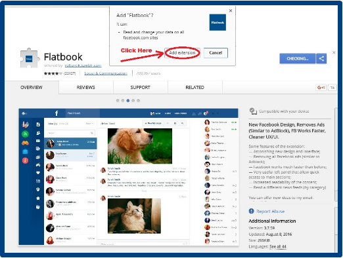Cancel the Add Flatbook dialog

click(216, 53)
